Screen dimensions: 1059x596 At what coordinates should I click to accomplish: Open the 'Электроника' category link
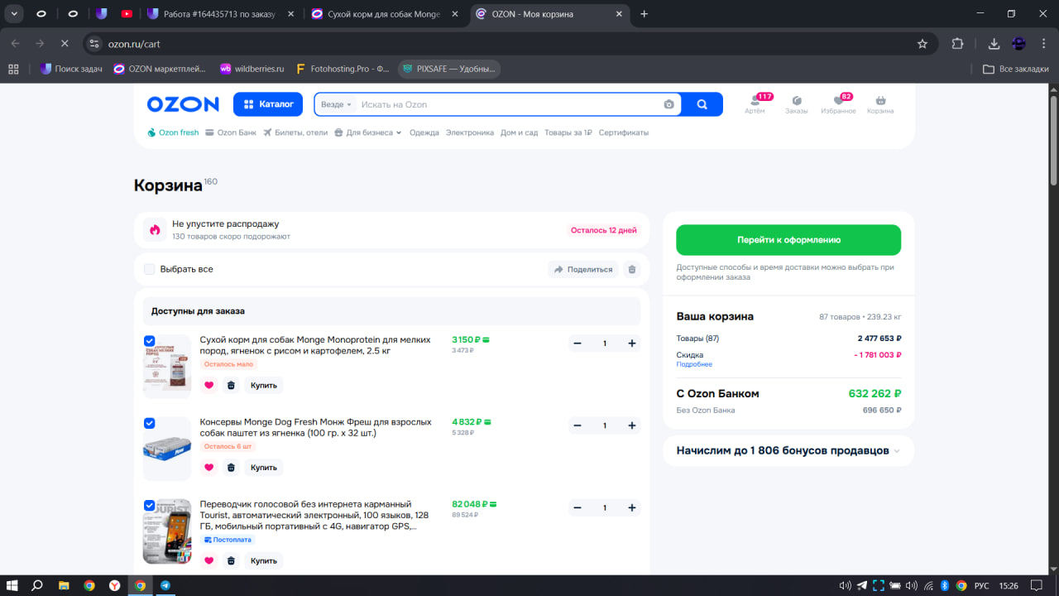click(x=469, y=132)
